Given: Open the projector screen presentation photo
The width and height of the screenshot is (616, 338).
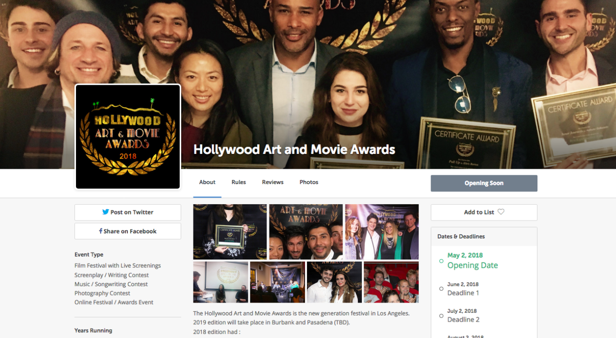Looking at the screenshot, I should [221, 282].
